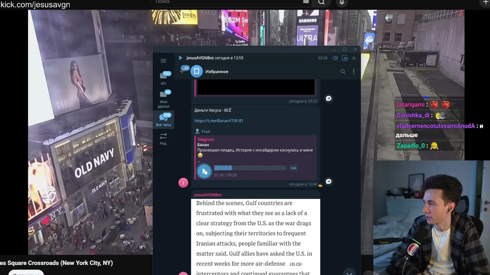Screen dimensions: 490x275
Task: Jump to the latest message with the down arrow
Action: coord(349,273)
